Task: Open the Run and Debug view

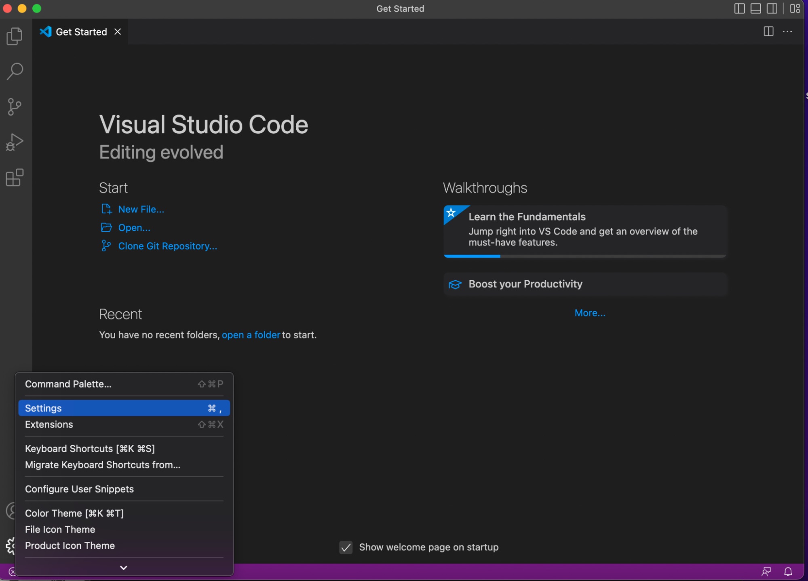Action: pos(15,142)
